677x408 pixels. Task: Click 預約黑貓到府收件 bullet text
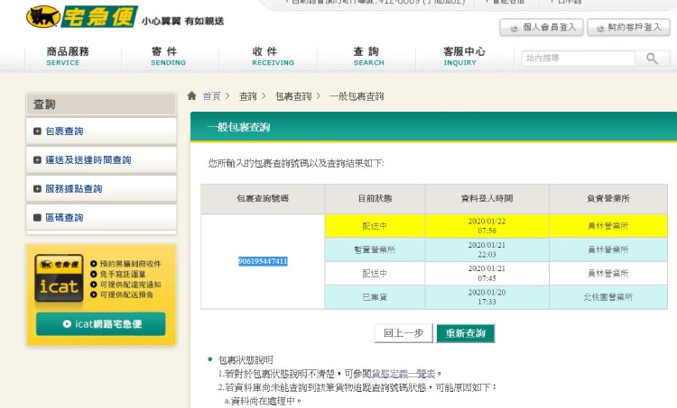coord(130,264)
